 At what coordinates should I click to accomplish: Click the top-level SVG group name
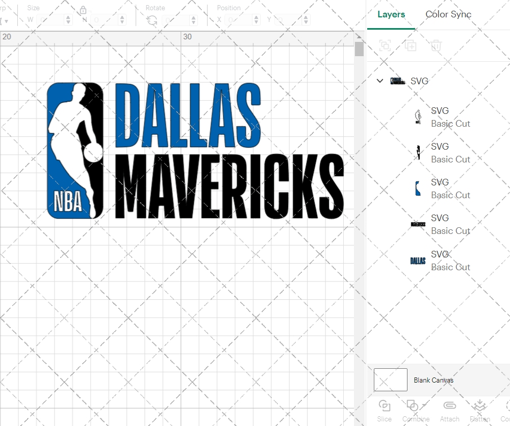point(419,81)
